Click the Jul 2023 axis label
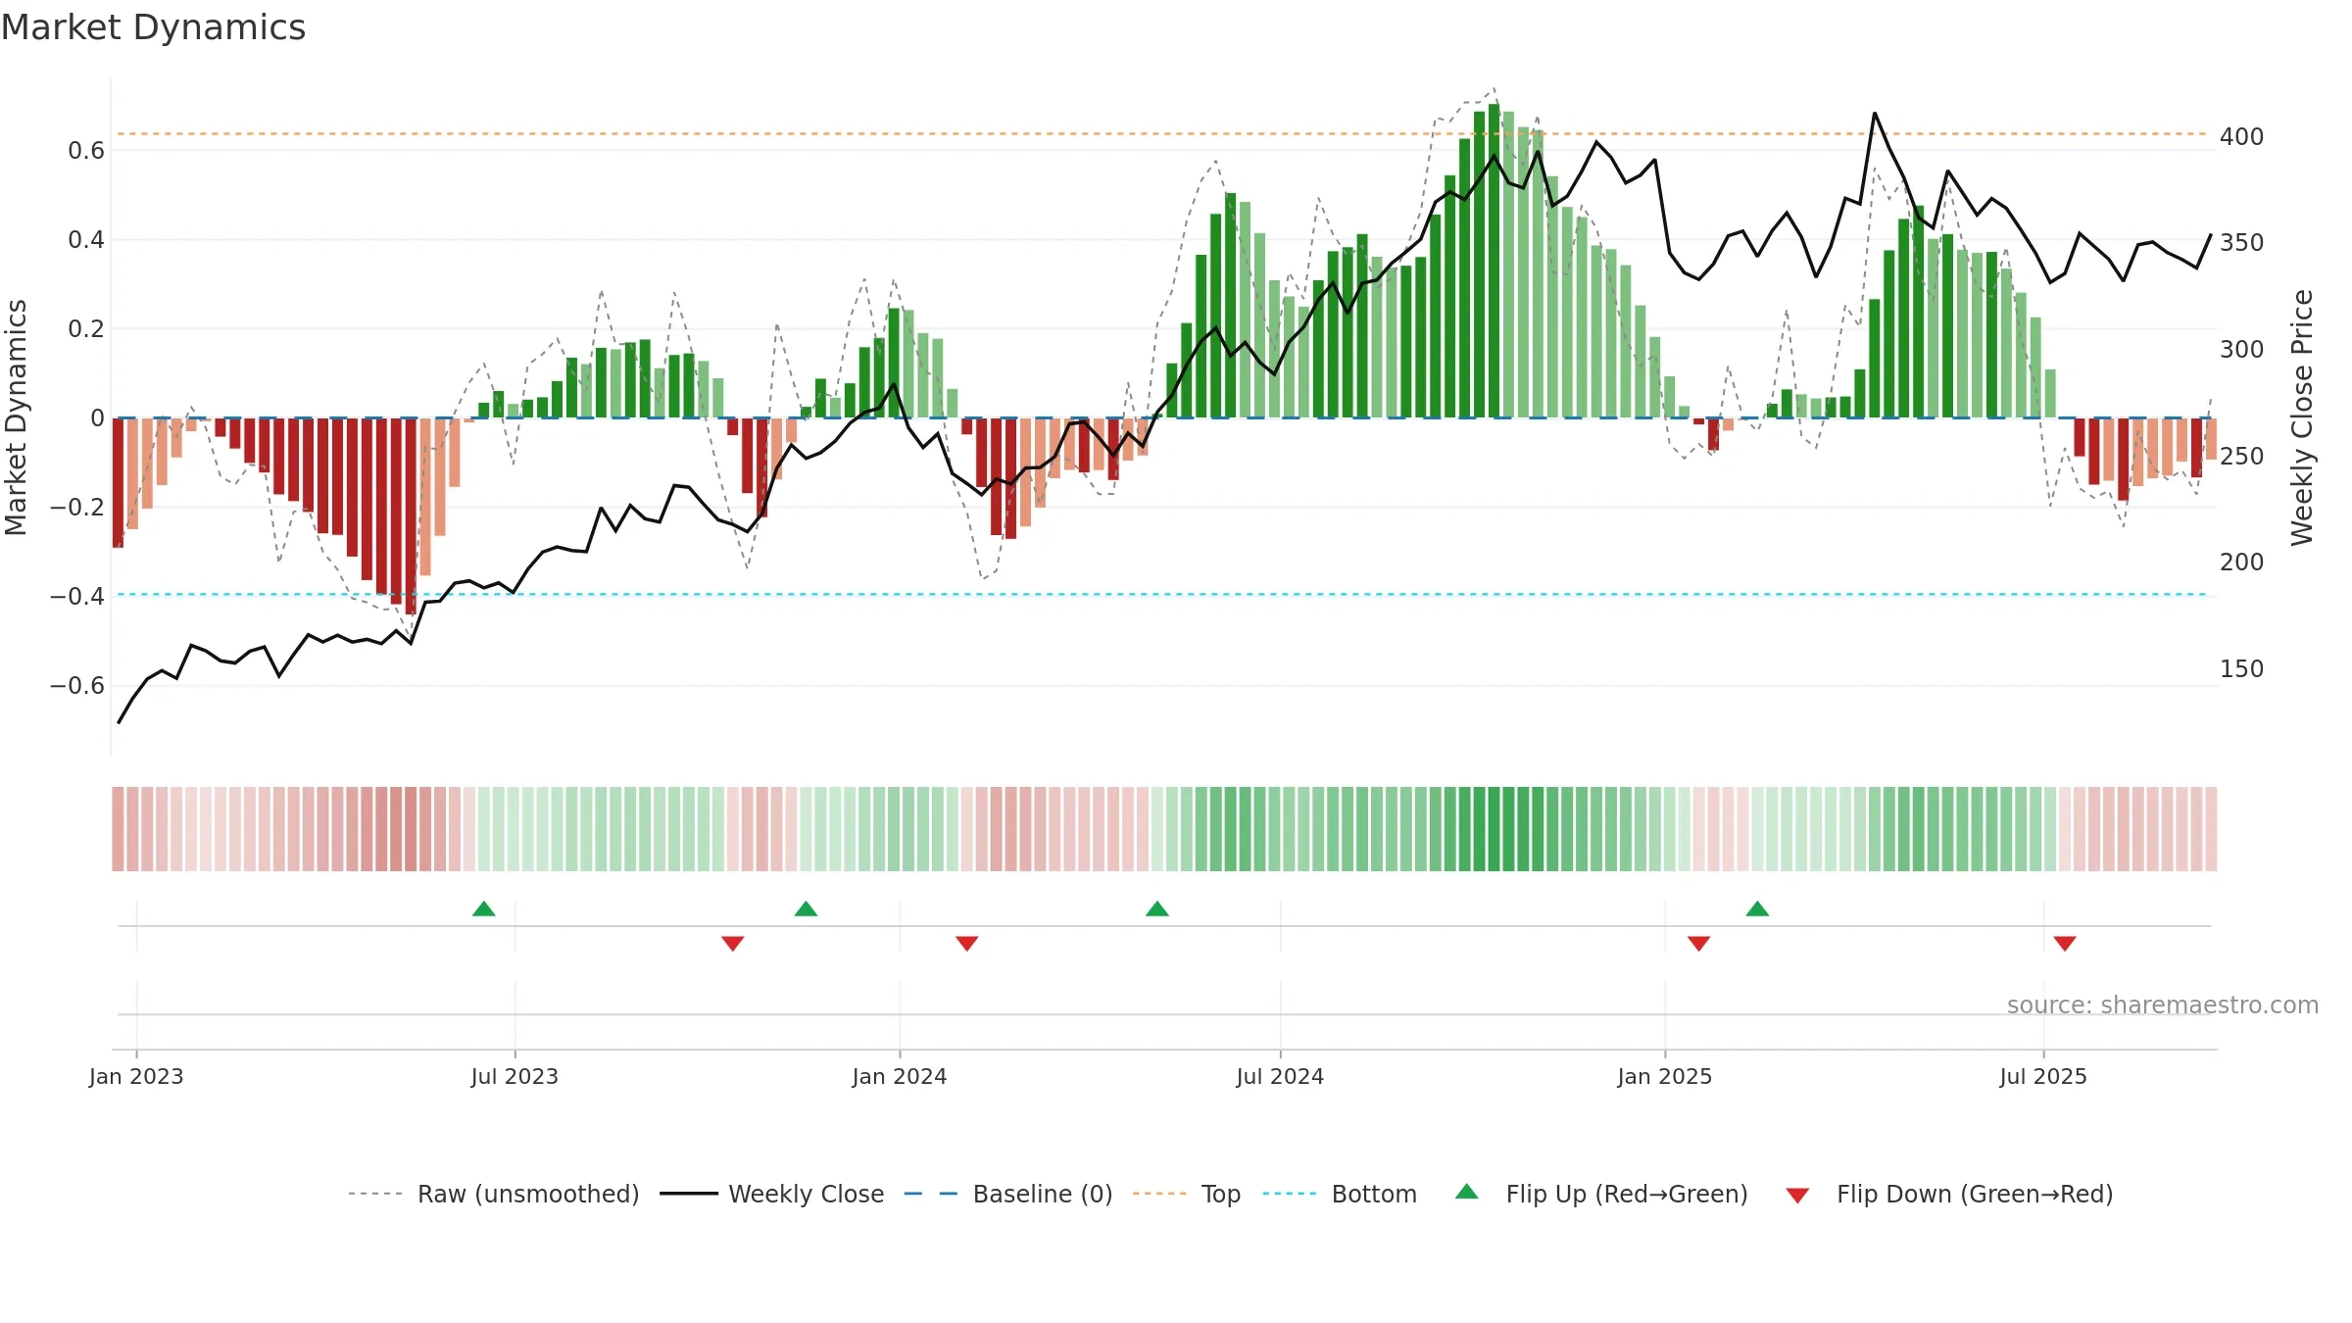The height and width of the screenshot is (1323, 2352). (x=514, y=1076)
